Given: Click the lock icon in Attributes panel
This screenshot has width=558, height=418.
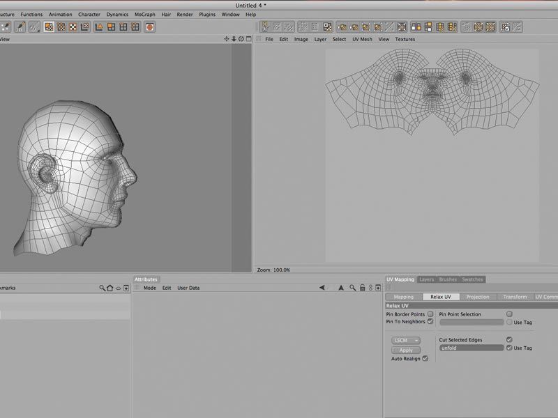Looking at the screenshot, I should point(363,288).
